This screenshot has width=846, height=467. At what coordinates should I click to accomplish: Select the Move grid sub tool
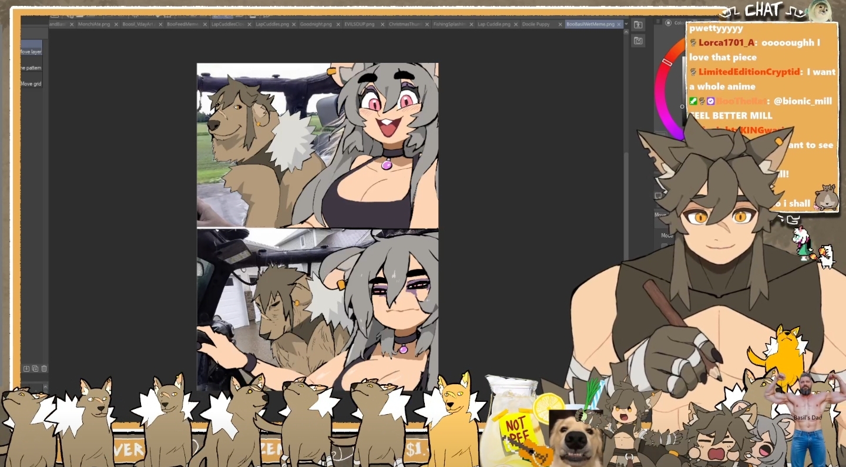point(31,84)
